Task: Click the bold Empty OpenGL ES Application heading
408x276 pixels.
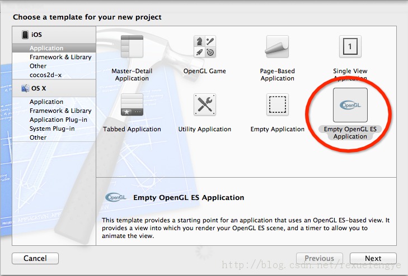Action: (189, 198)
